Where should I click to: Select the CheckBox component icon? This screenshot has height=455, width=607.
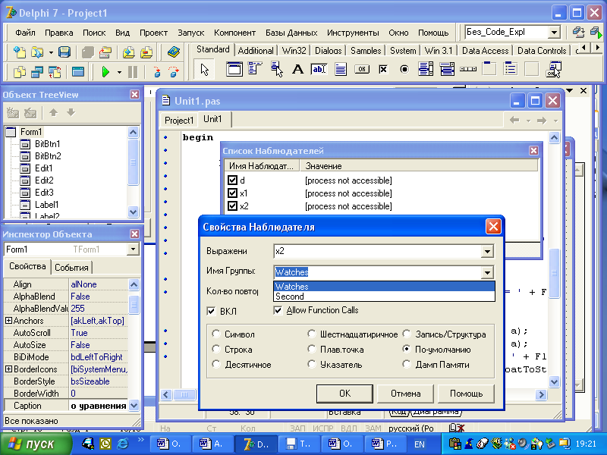coord(383,70)
